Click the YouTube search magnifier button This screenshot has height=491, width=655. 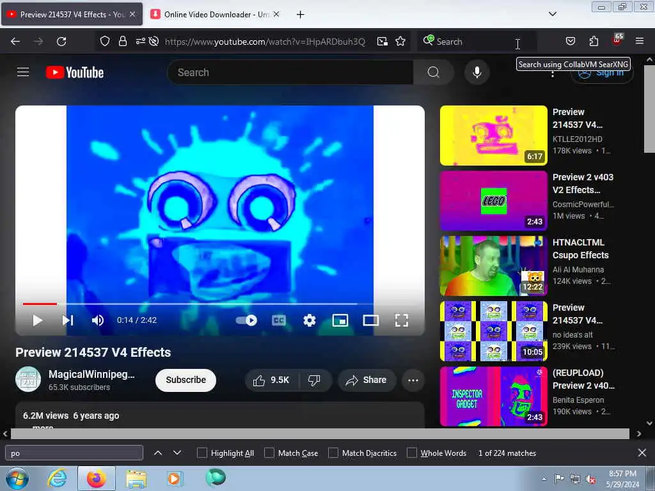(x=433, y=72)
